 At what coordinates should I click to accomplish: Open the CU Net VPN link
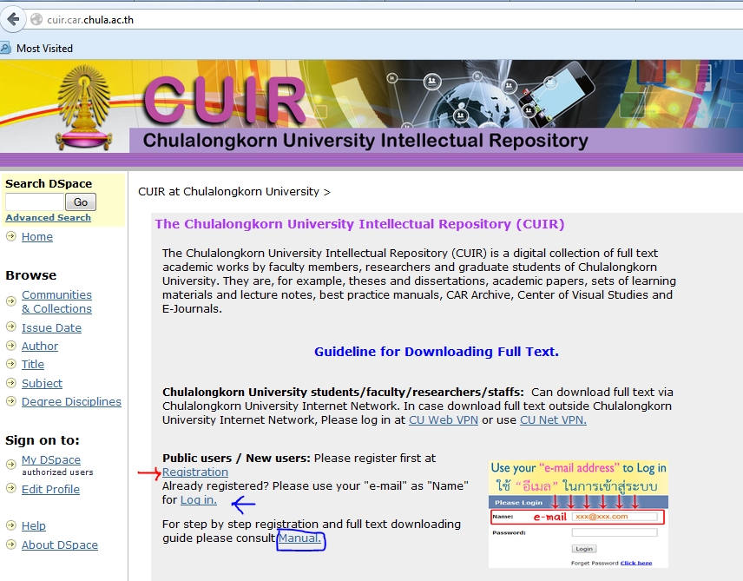pyautogui.click(x=553, y=420)
